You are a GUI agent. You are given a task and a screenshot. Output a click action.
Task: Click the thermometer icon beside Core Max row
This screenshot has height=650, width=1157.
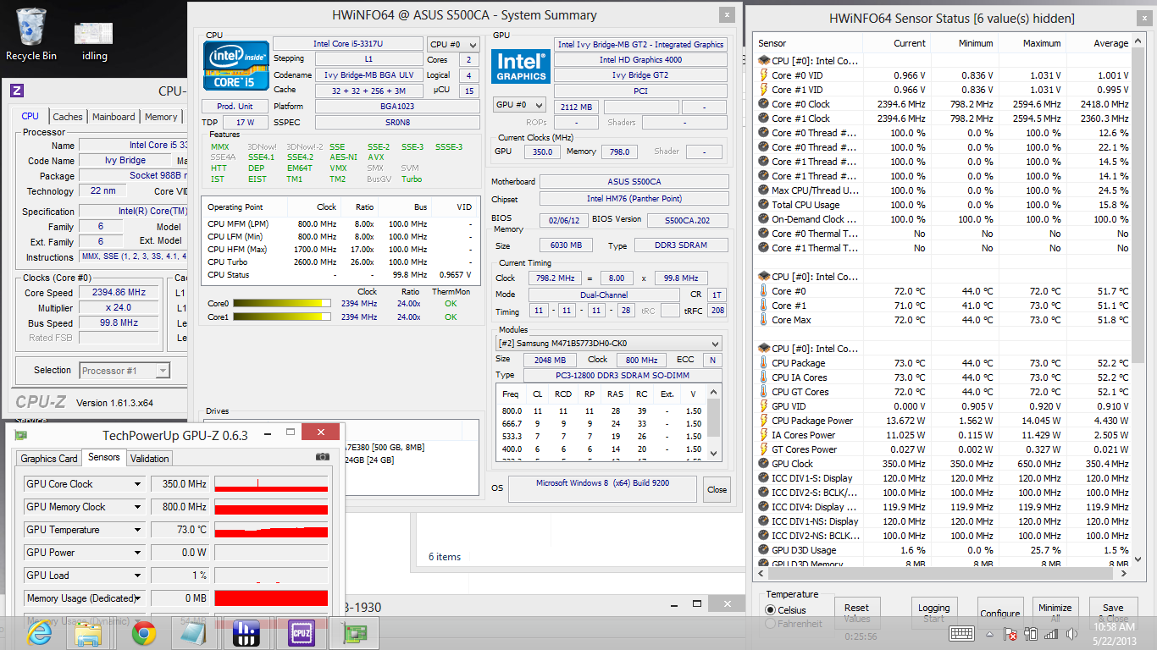tap(763, 320)
